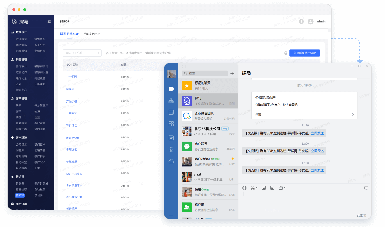Click the scissors screenshot tool
The image size is (385, 227).
click(253, 188)
